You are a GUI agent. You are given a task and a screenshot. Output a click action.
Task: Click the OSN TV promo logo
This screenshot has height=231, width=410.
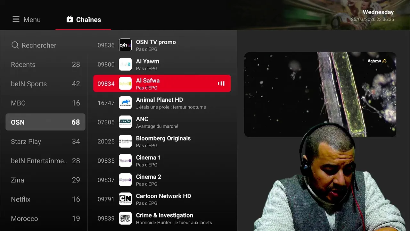point(125,45)
